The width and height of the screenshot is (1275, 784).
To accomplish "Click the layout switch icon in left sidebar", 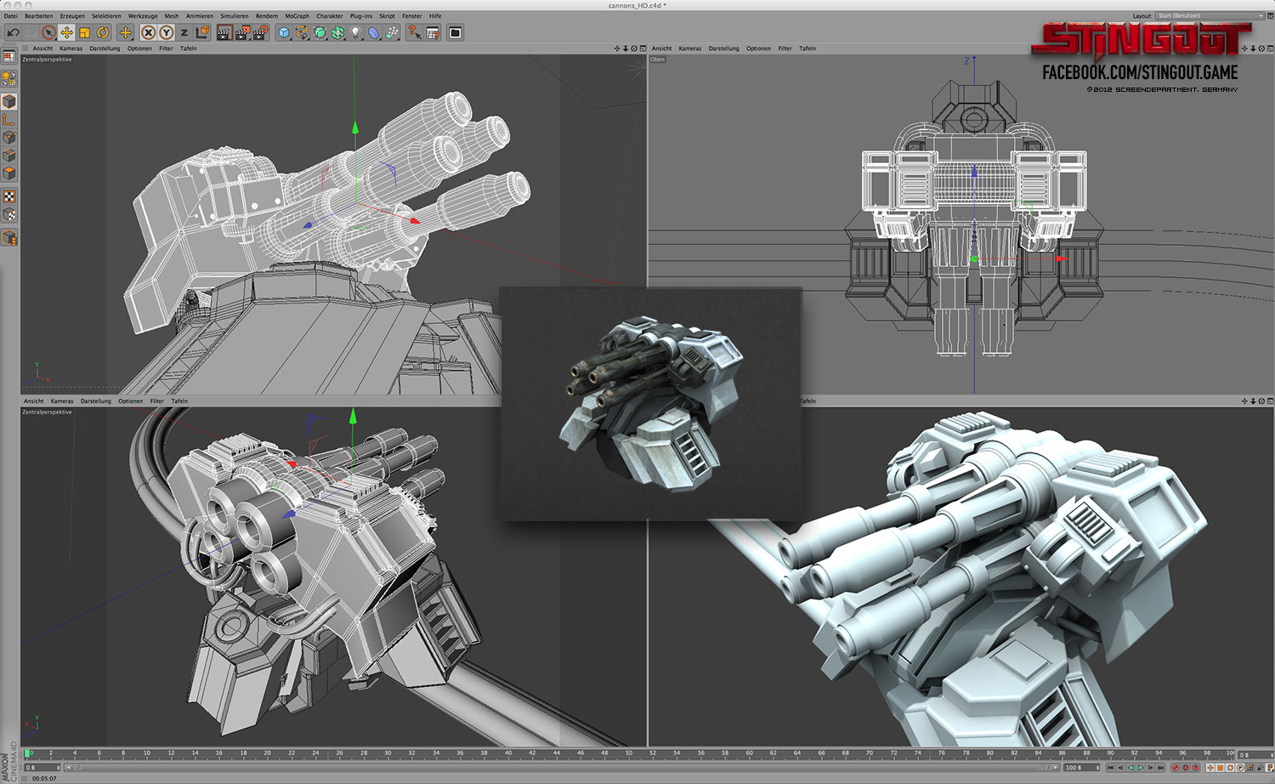I will click(9, 57).
